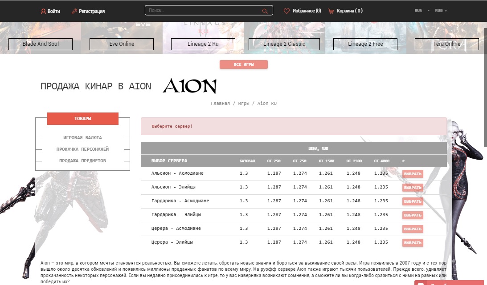The width and height of the screenshot is (487, 285).
Task: Click ВЫБРАТЬ for Гардарика - Асмодиане
Action: click(x=413, y=201)
